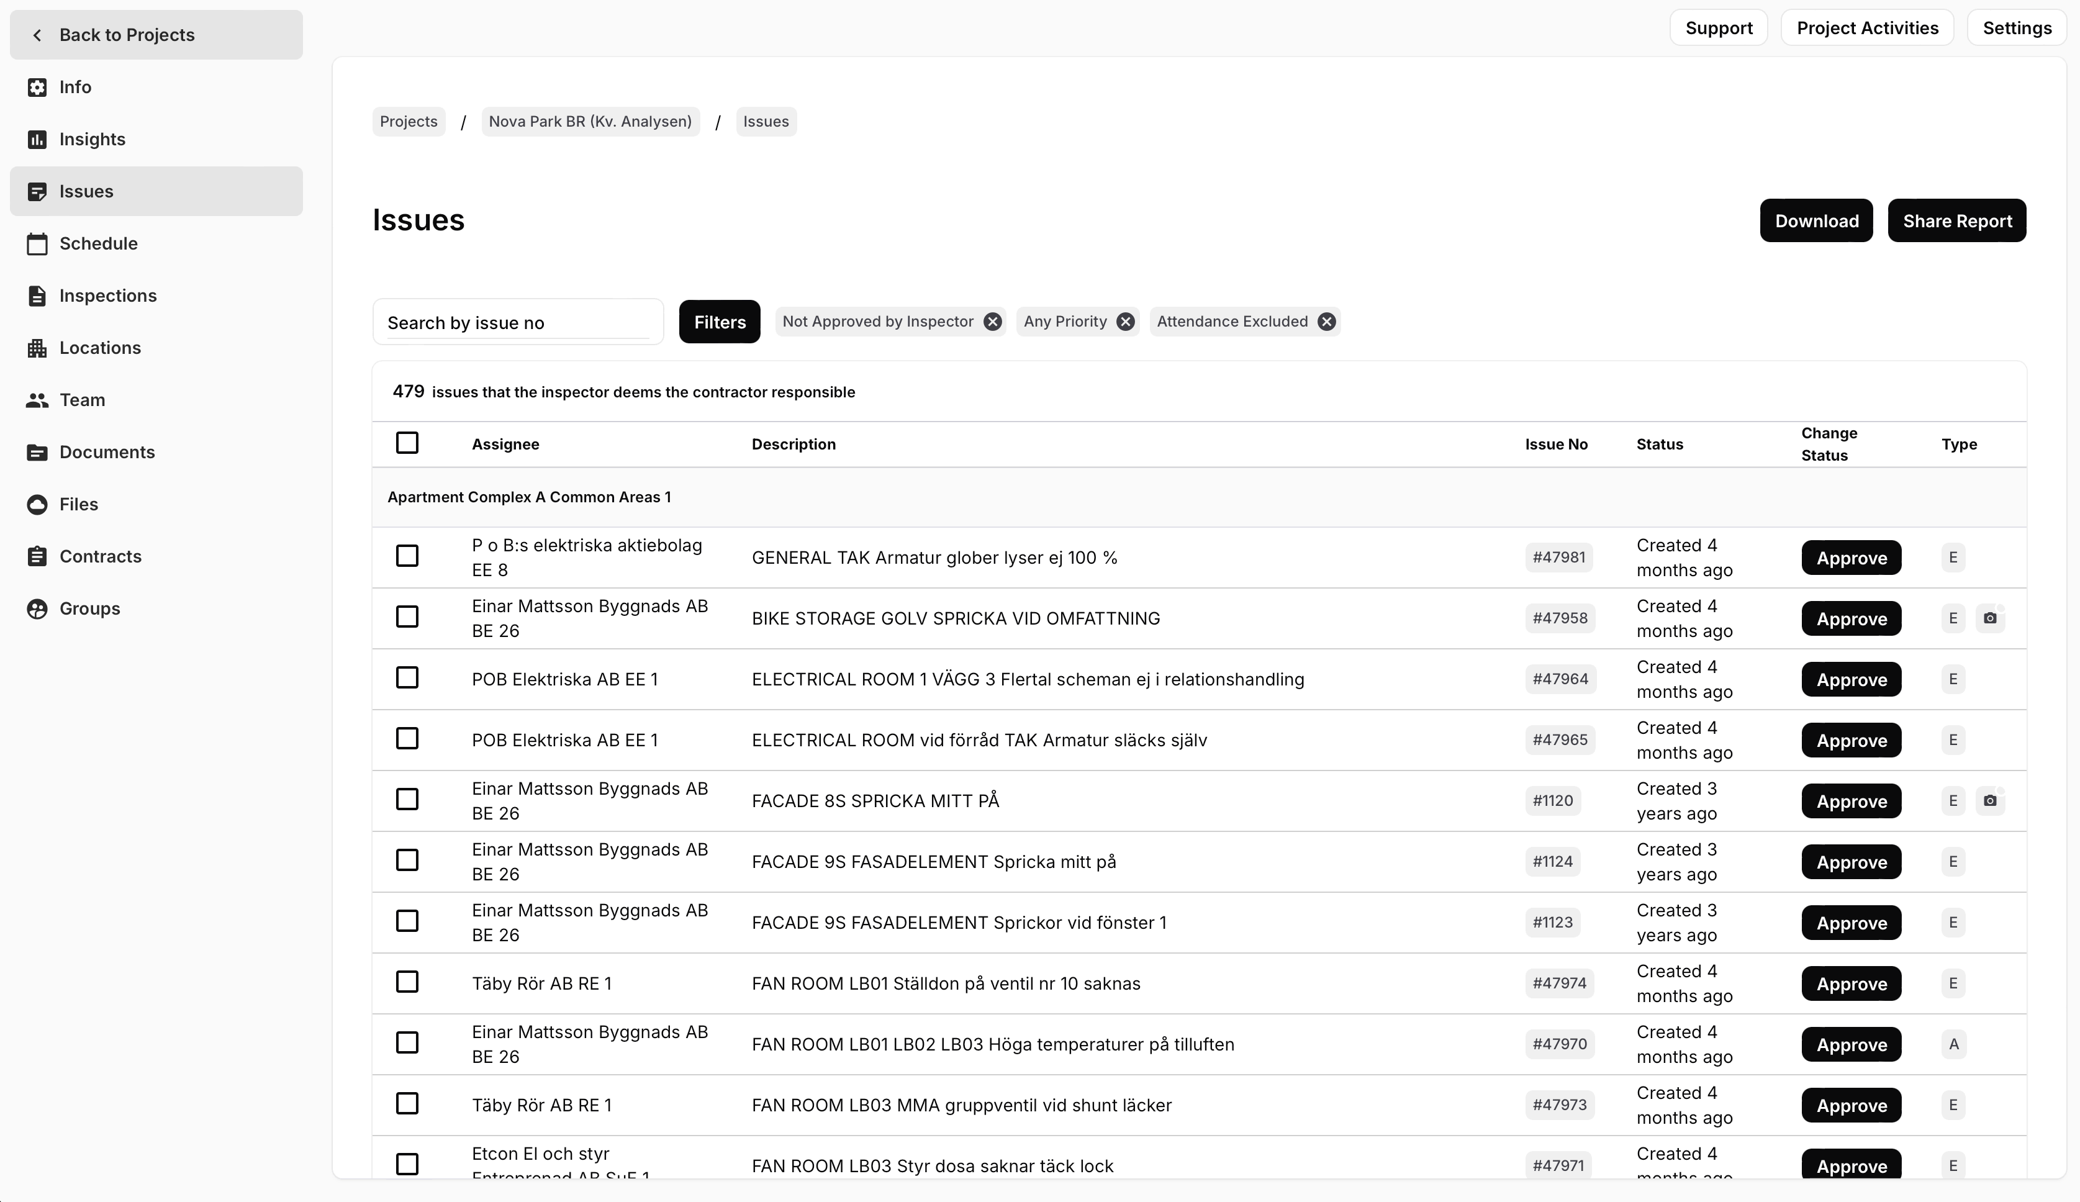Open the Filters options button
The image size is (2080, 1202).
tap(719, 322)
